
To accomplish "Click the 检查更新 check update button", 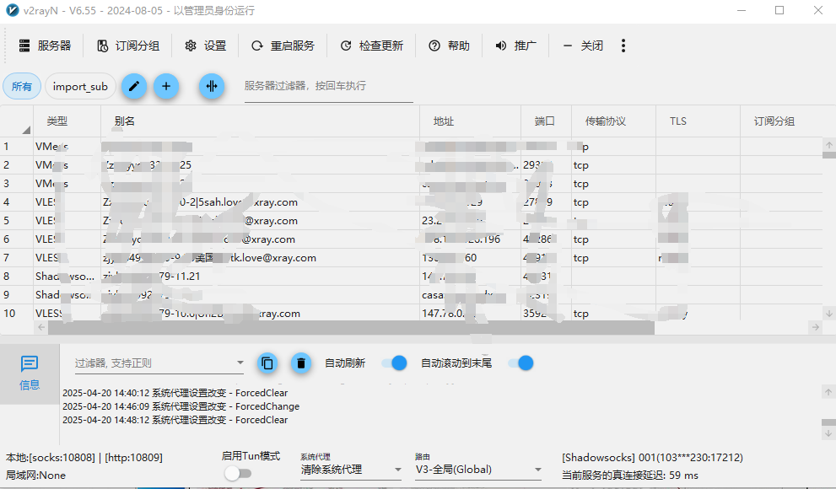I will coord(371,46).
